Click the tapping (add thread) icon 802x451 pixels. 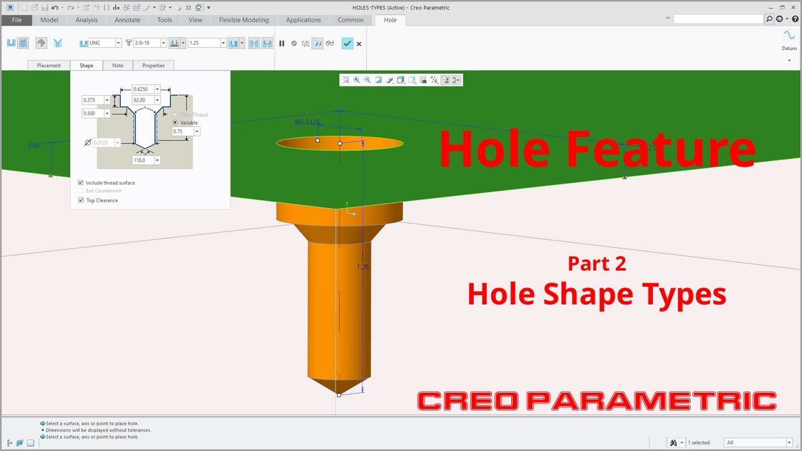(x=41, y=43)
